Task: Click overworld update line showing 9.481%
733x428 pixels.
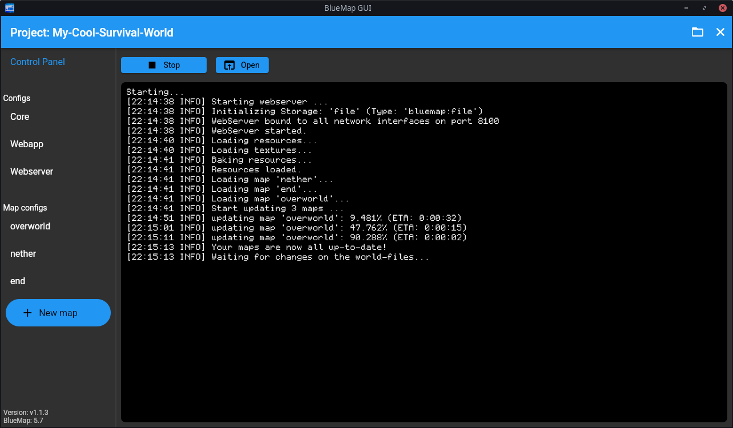Action: pos(294,218)
